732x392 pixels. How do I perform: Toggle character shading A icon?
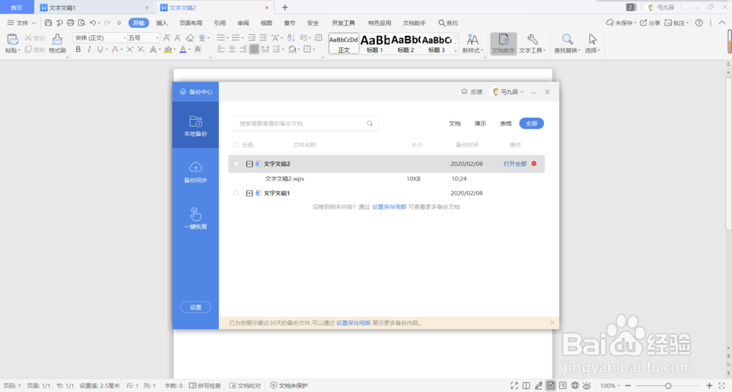pyautogui.click(x=198, y=50)
